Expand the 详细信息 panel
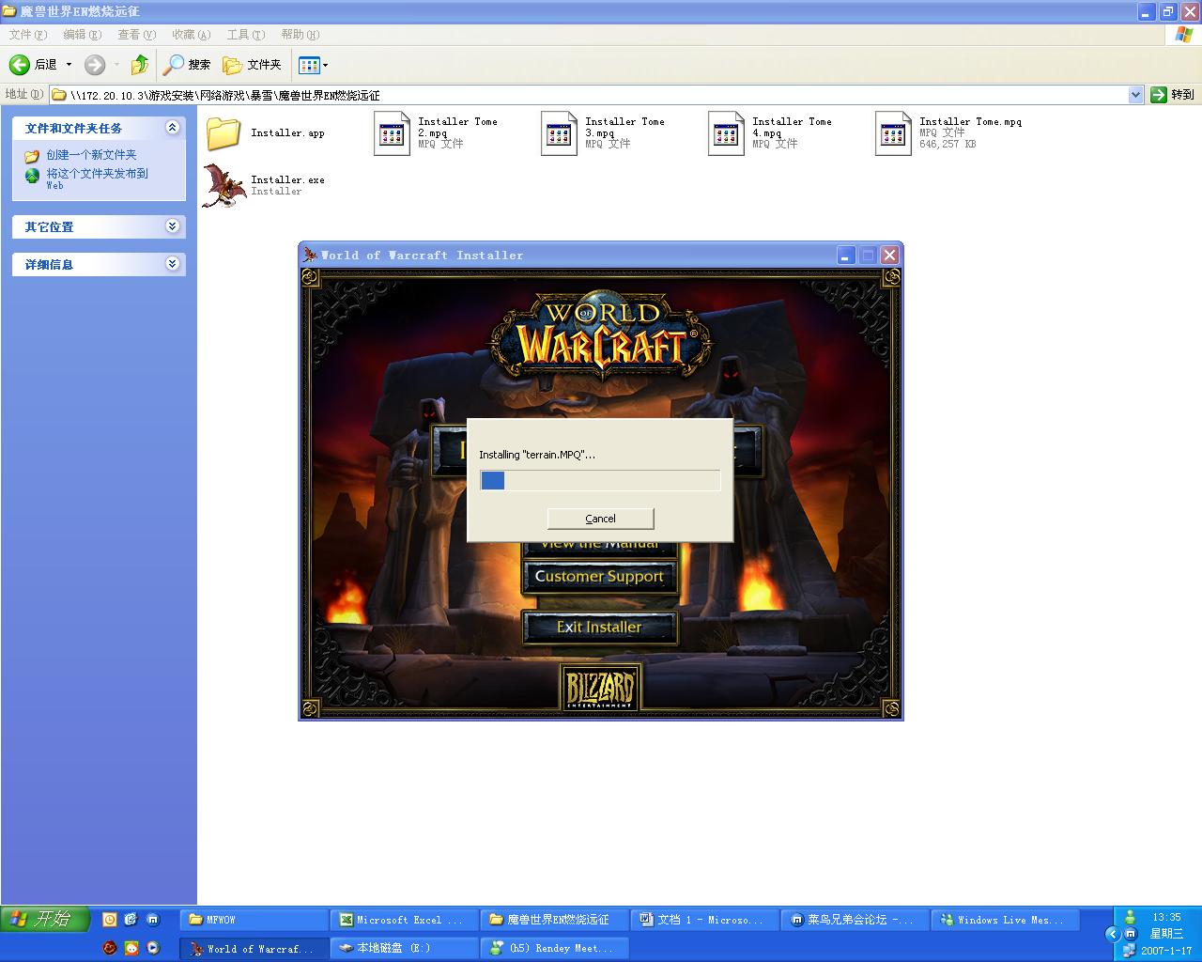Viewport: 1202px width, 962px height. click(x=172, y=264)
